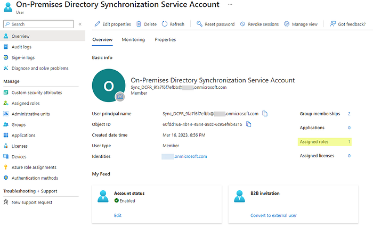Click the Edit properties pencil icon
This screenshot has width=373, height=228.
[98, 24]
